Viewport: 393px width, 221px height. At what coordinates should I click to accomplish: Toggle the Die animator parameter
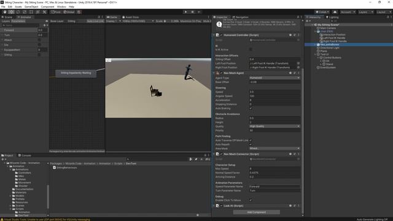tap(39, 45)
